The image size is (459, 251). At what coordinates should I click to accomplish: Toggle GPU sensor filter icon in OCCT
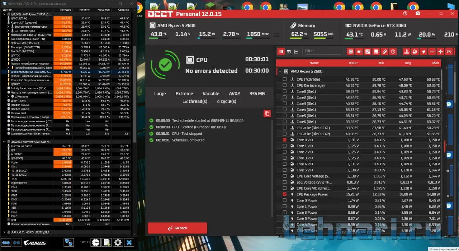click(359, 52)
